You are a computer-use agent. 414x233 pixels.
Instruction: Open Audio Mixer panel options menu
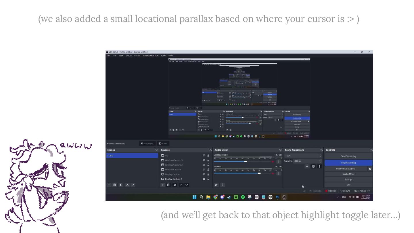[x=223, y=185]
